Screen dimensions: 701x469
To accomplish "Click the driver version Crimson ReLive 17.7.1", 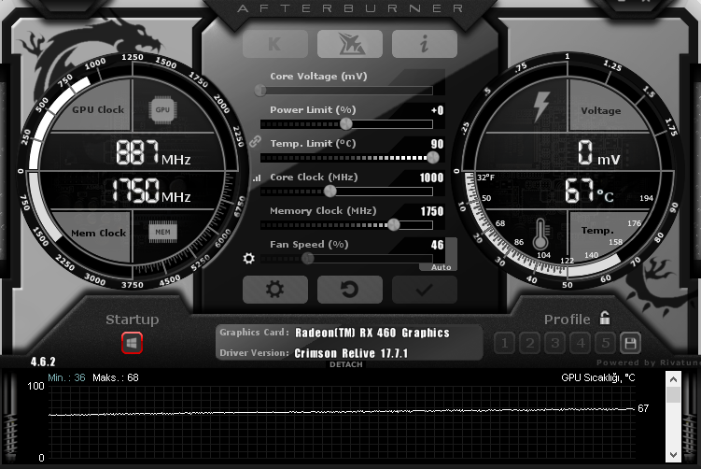I will click(351, 353).
